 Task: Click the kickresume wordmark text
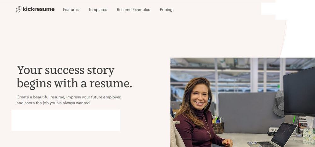39,9
